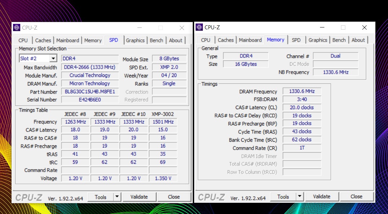Viewport: 388px width, 214px height.
Task: Minimize the left CPU-Z window
Action: (140, 28)
